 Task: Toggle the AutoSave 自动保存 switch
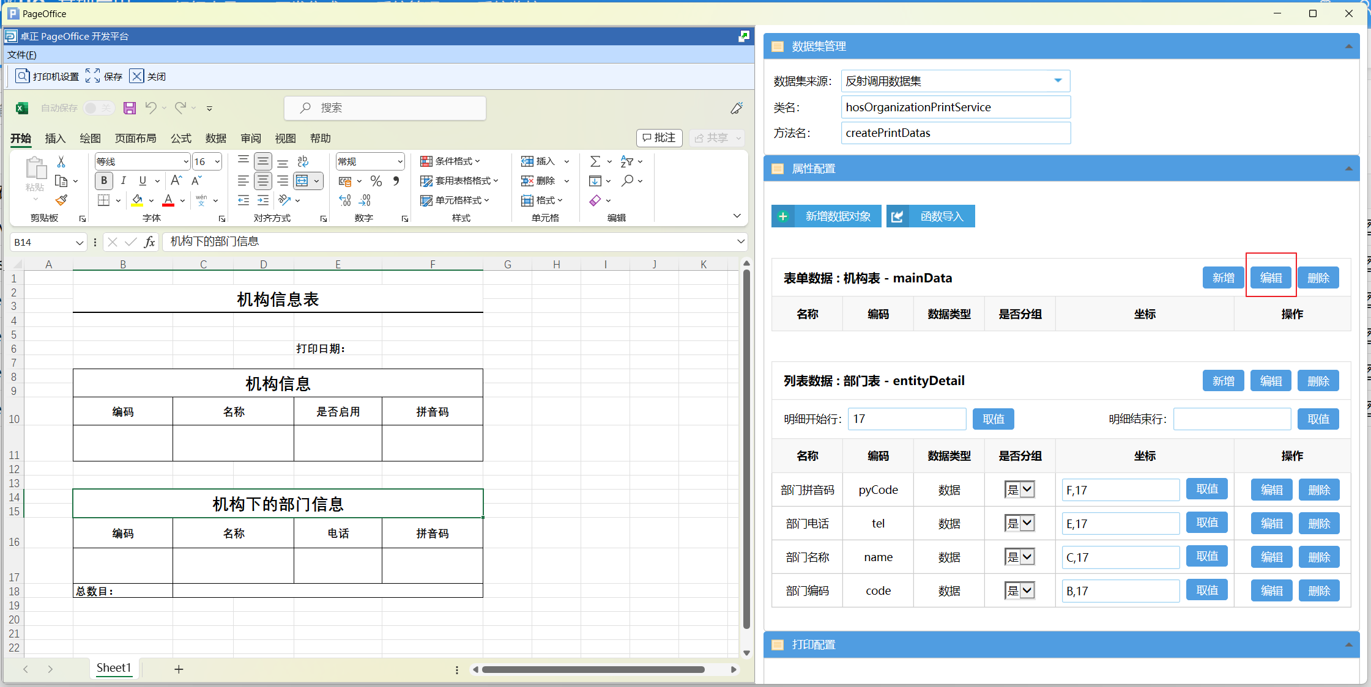point(98,108)
